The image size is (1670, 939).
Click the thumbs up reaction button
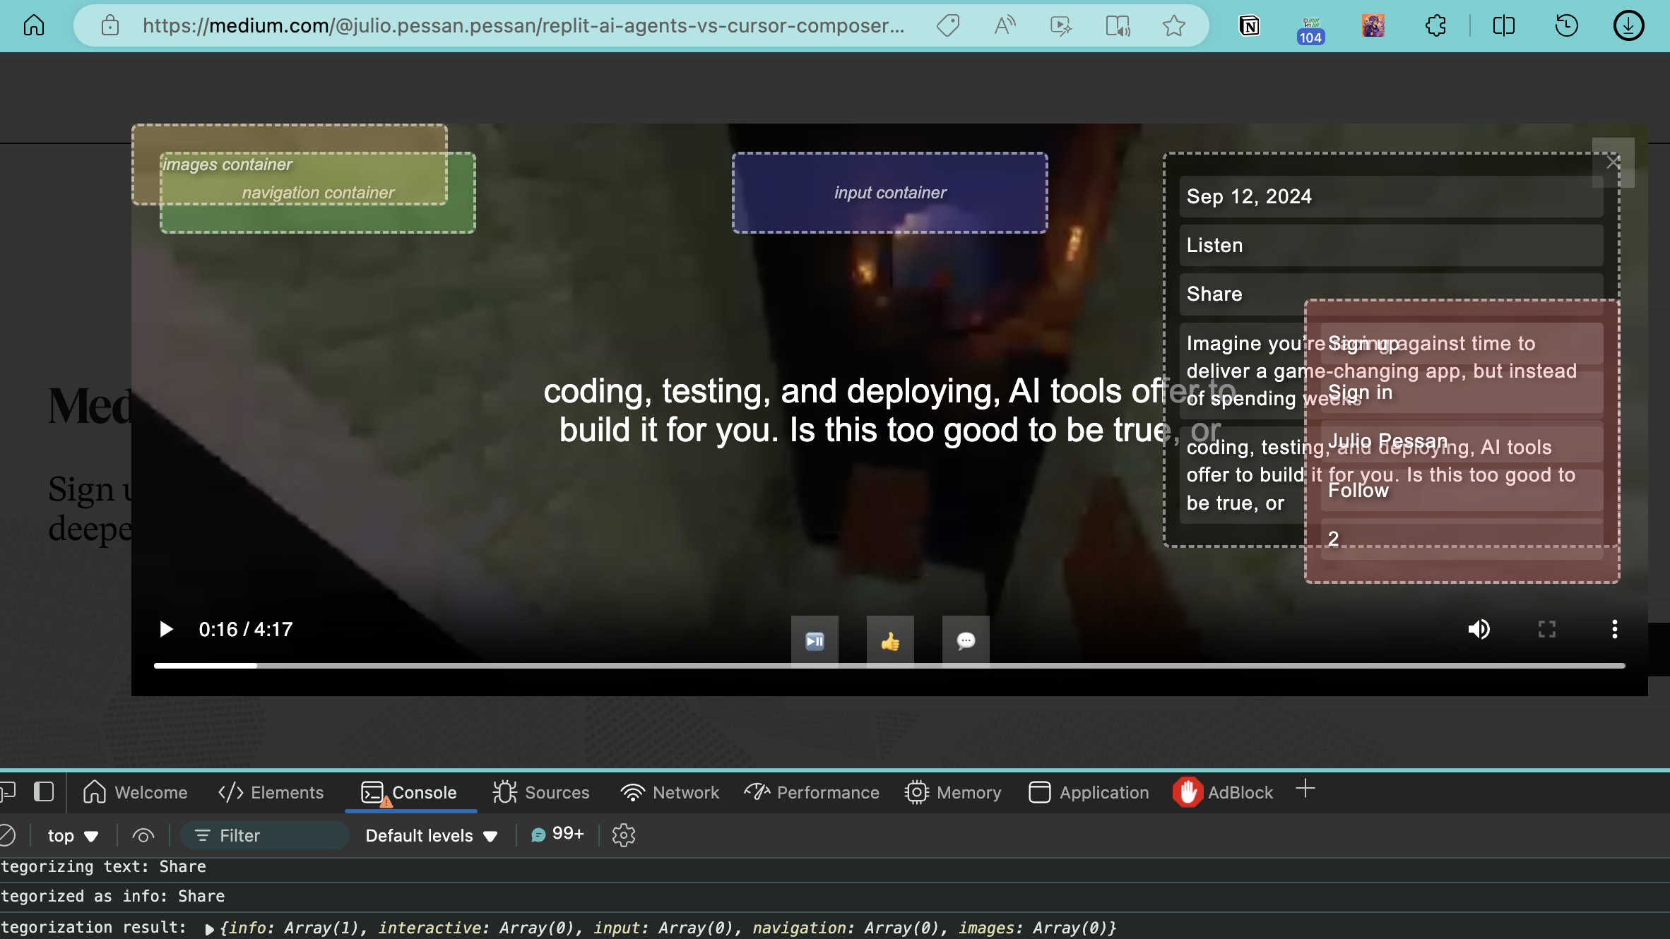tap(890, 641)
